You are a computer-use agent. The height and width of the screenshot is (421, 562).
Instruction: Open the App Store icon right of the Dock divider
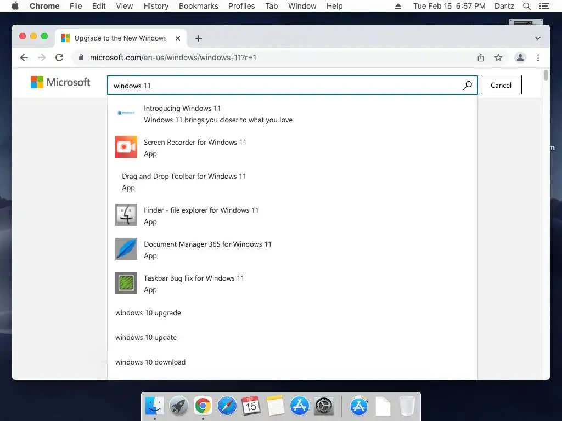tap(359, 406)
